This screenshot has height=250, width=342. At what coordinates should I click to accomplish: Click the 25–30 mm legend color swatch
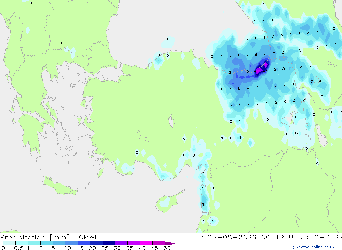tap(109, 243)
